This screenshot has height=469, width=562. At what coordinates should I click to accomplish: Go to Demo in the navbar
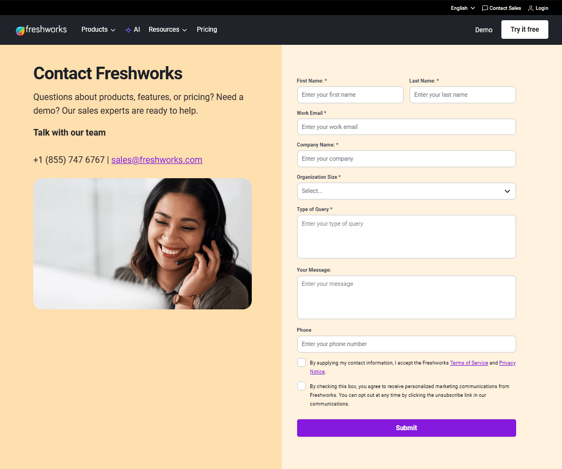(x=483, y=30)
